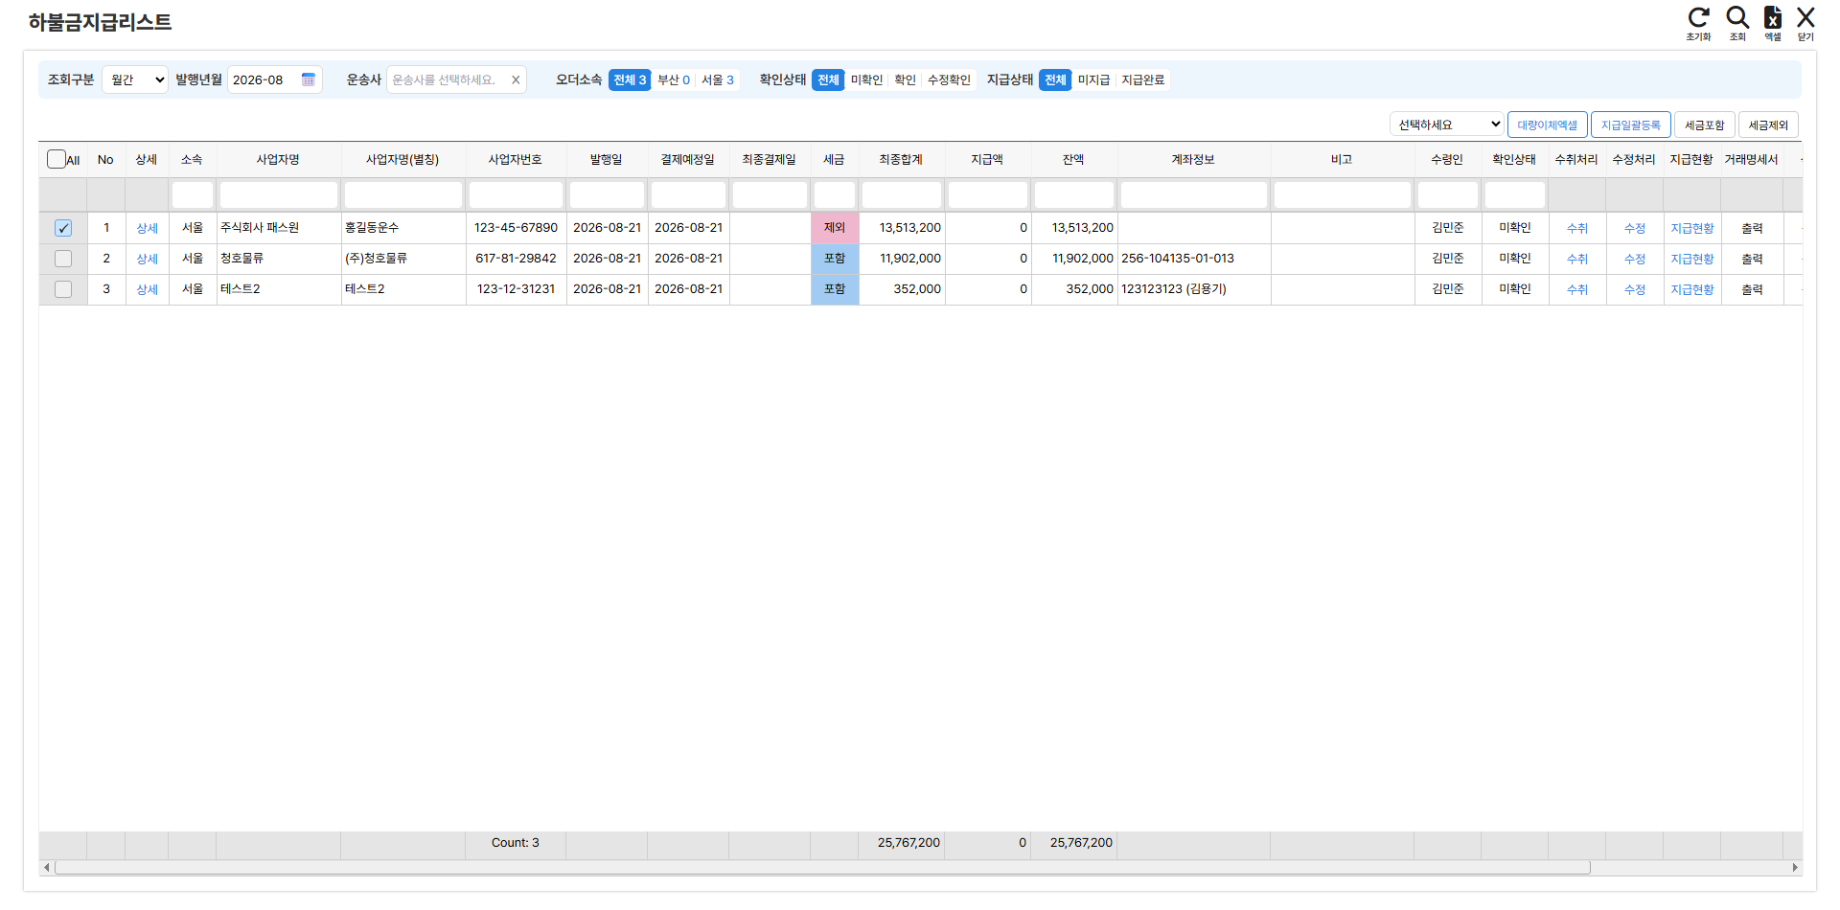Click the horizontal scrollbar thumb

(822, 868)
